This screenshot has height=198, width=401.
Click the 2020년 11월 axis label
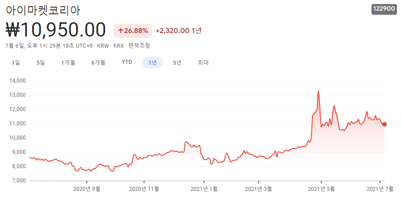coord(144,189)
